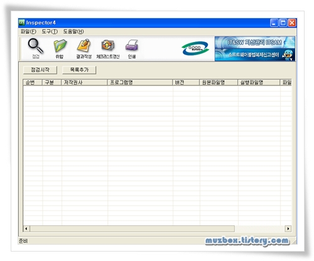The width and height of the screenshot is (314, 261).
Task: Open the 도움말(H) menu
Action: pos(73,31)
